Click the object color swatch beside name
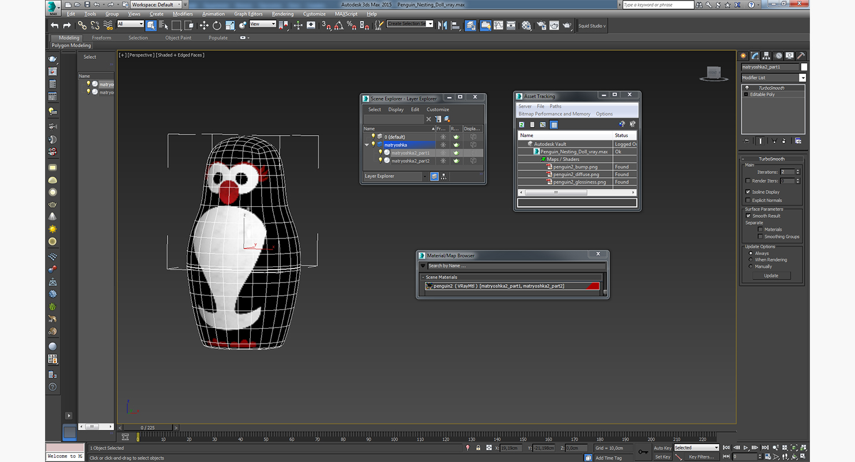Viewport: 855px width, 462px height. coord(804,67)
